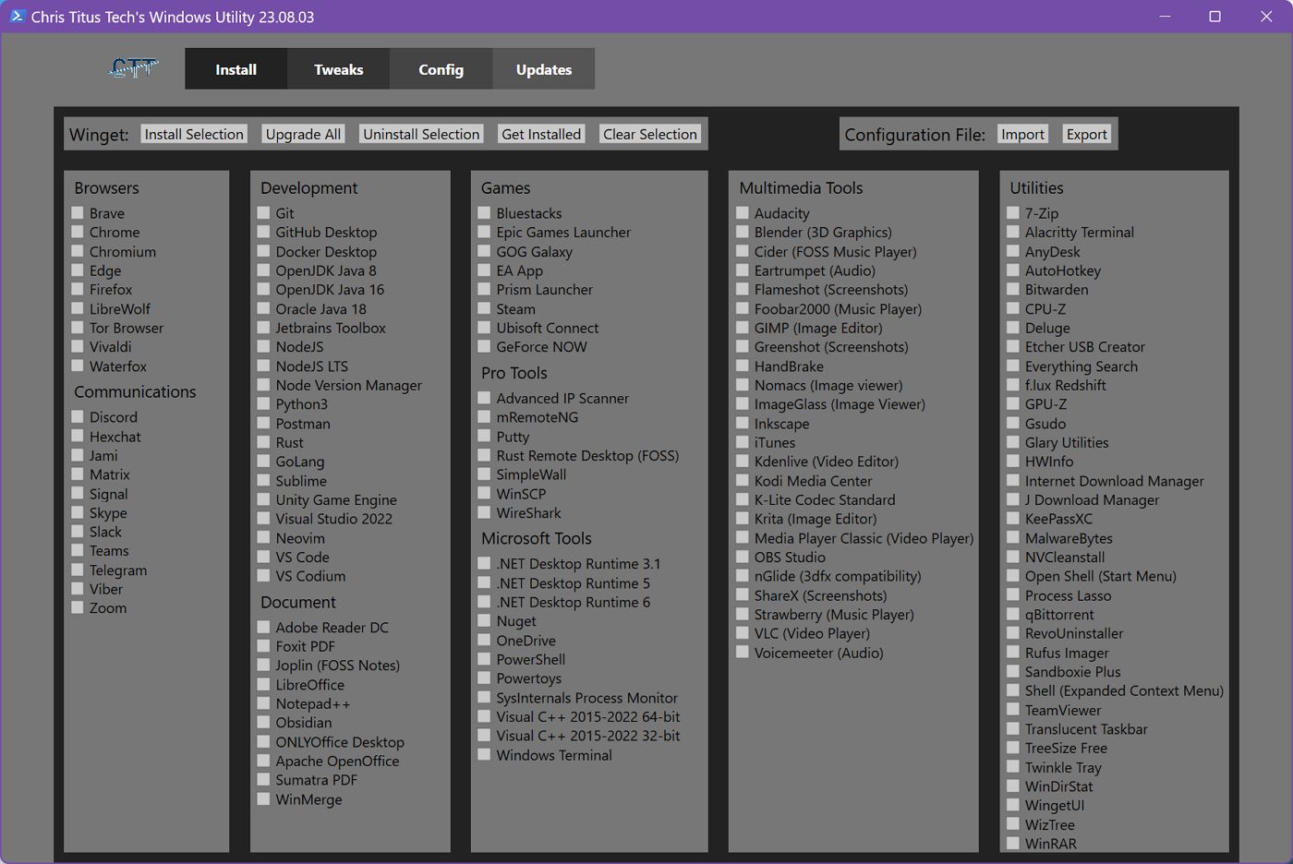This screenshot has height=864, width=1293.
Task: Check the KeePassXC checkbox
Action: (1013, 519)
